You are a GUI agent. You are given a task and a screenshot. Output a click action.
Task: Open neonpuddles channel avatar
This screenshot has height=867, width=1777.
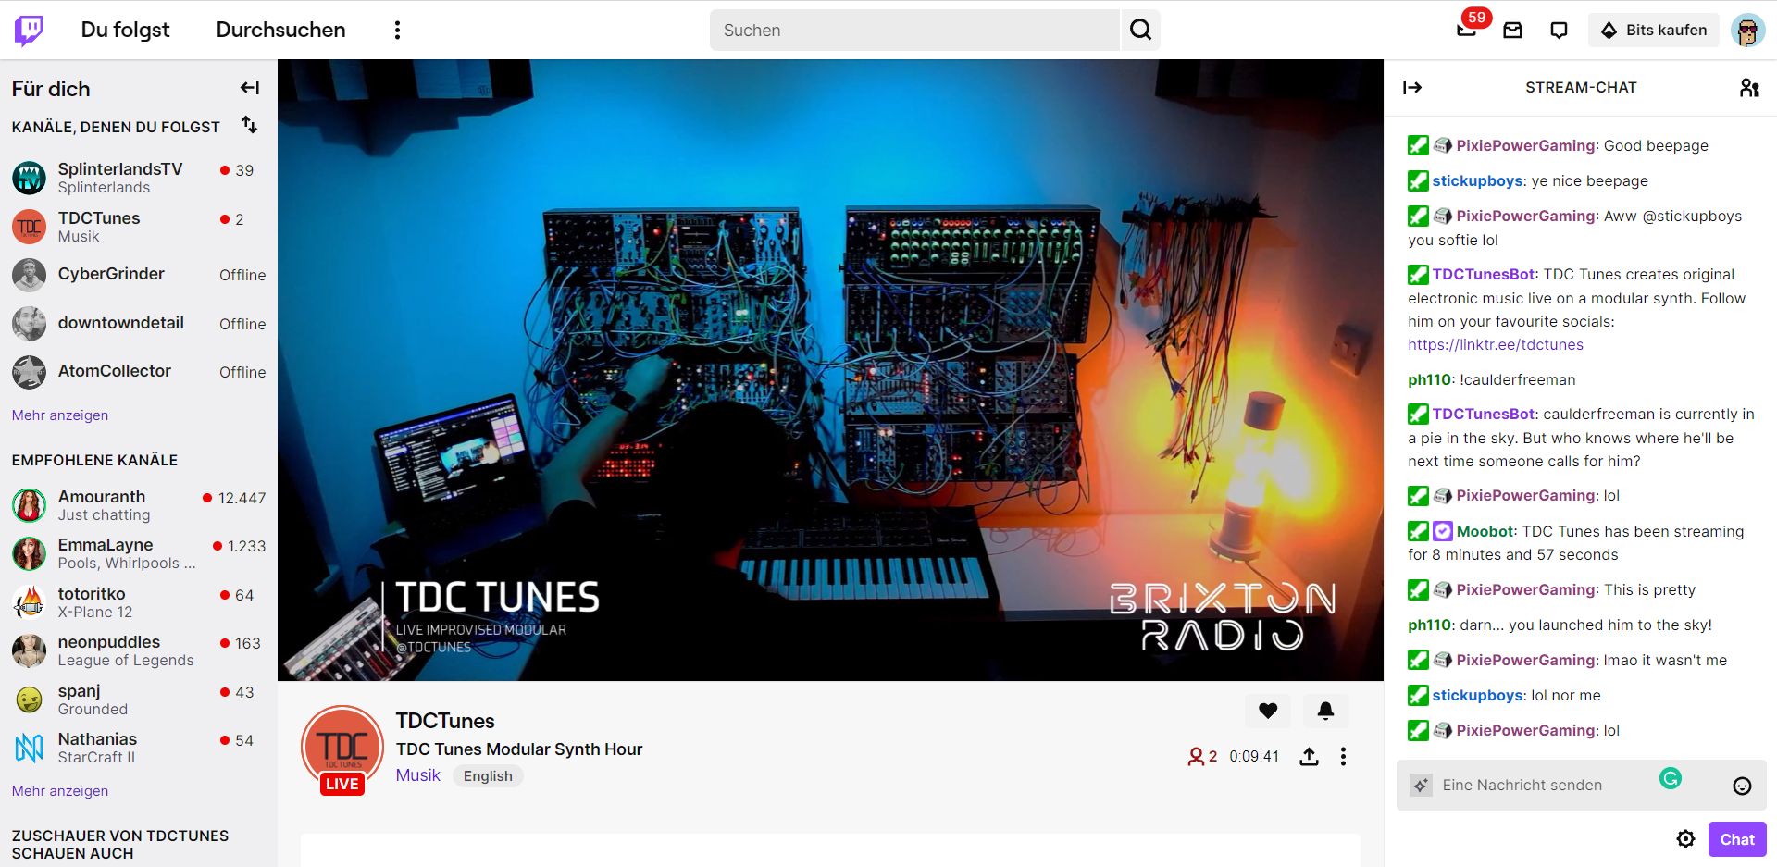point(29,650)
